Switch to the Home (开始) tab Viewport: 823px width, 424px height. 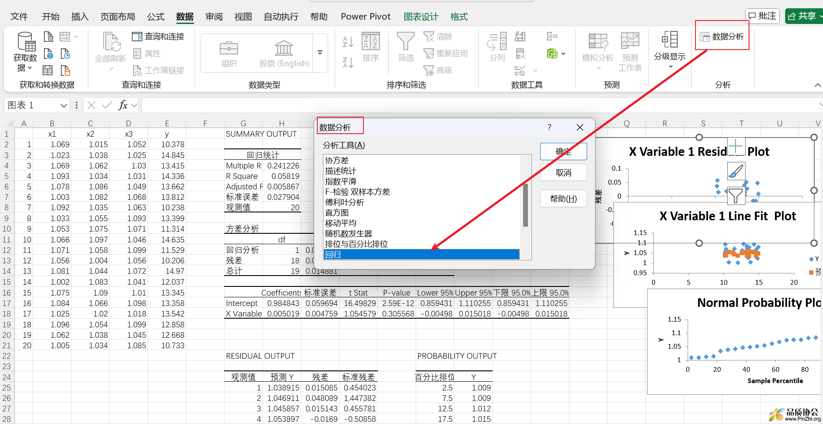pos(50,17)
